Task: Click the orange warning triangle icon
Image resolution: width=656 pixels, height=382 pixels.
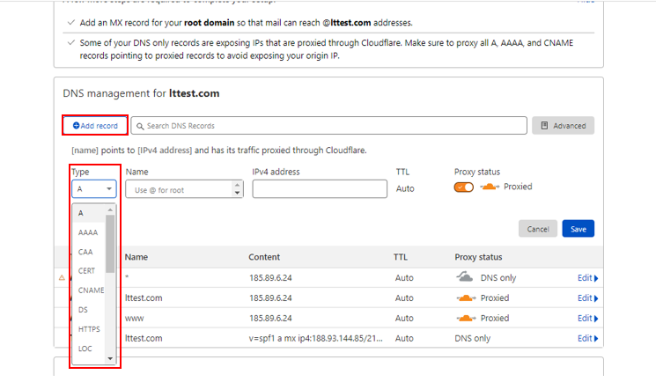Action: pyautogui.click(x=62, y=277)
